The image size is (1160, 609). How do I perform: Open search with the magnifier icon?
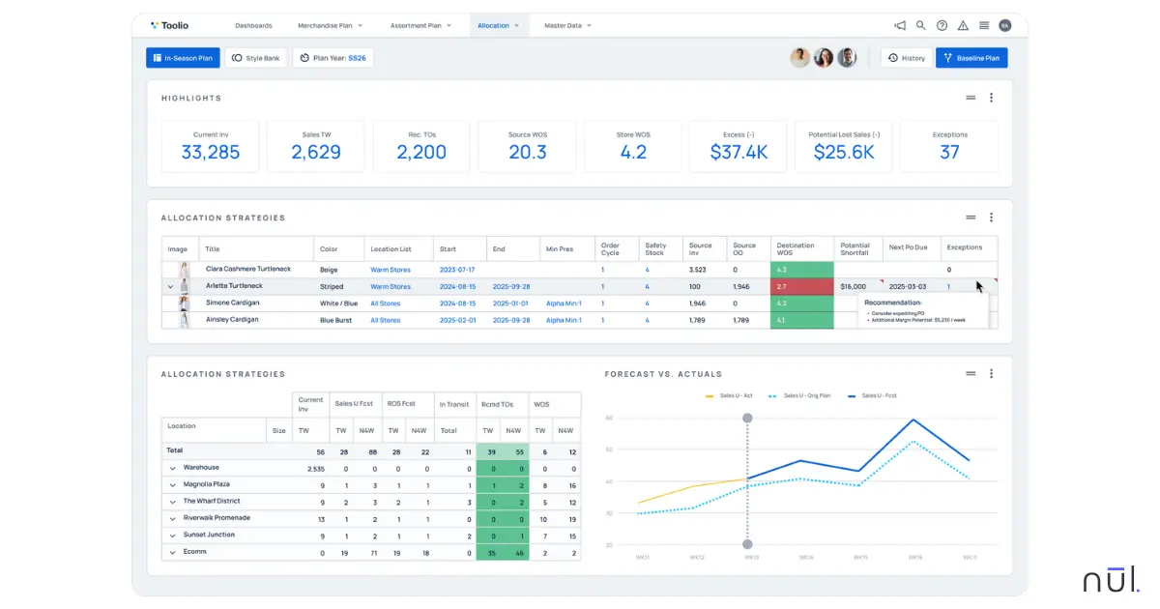[920, 26]
